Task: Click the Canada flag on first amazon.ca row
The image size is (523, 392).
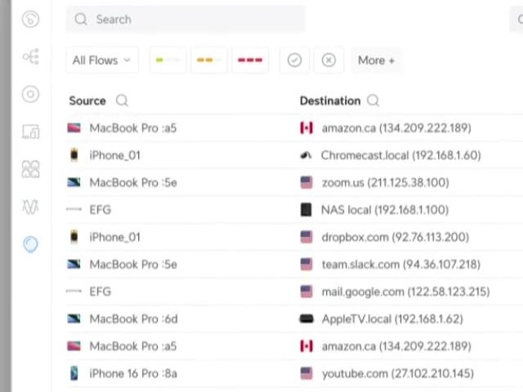Action: coord(306,128)
